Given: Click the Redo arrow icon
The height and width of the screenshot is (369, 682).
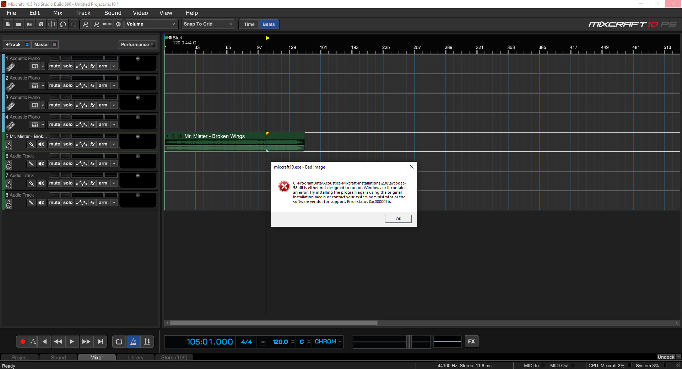Looking at the screenshot, I should point(74,24).
